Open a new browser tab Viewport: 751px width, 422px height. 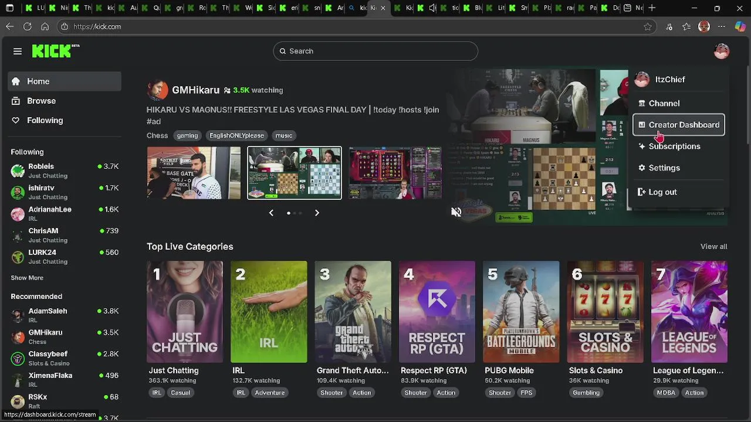pyautogui.click(x=652, y=8)
